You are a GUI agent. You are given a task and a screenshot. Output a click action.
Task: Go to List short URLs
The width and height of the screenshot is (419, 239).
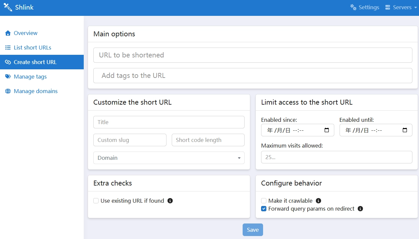point(32,48)
